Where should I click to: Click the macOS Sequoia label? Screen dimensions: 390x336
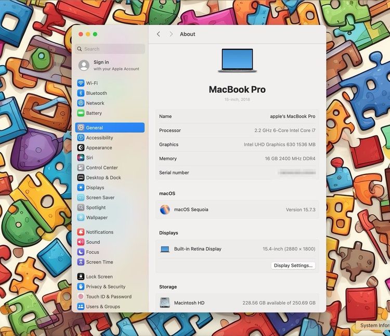[x=191, y=209]
